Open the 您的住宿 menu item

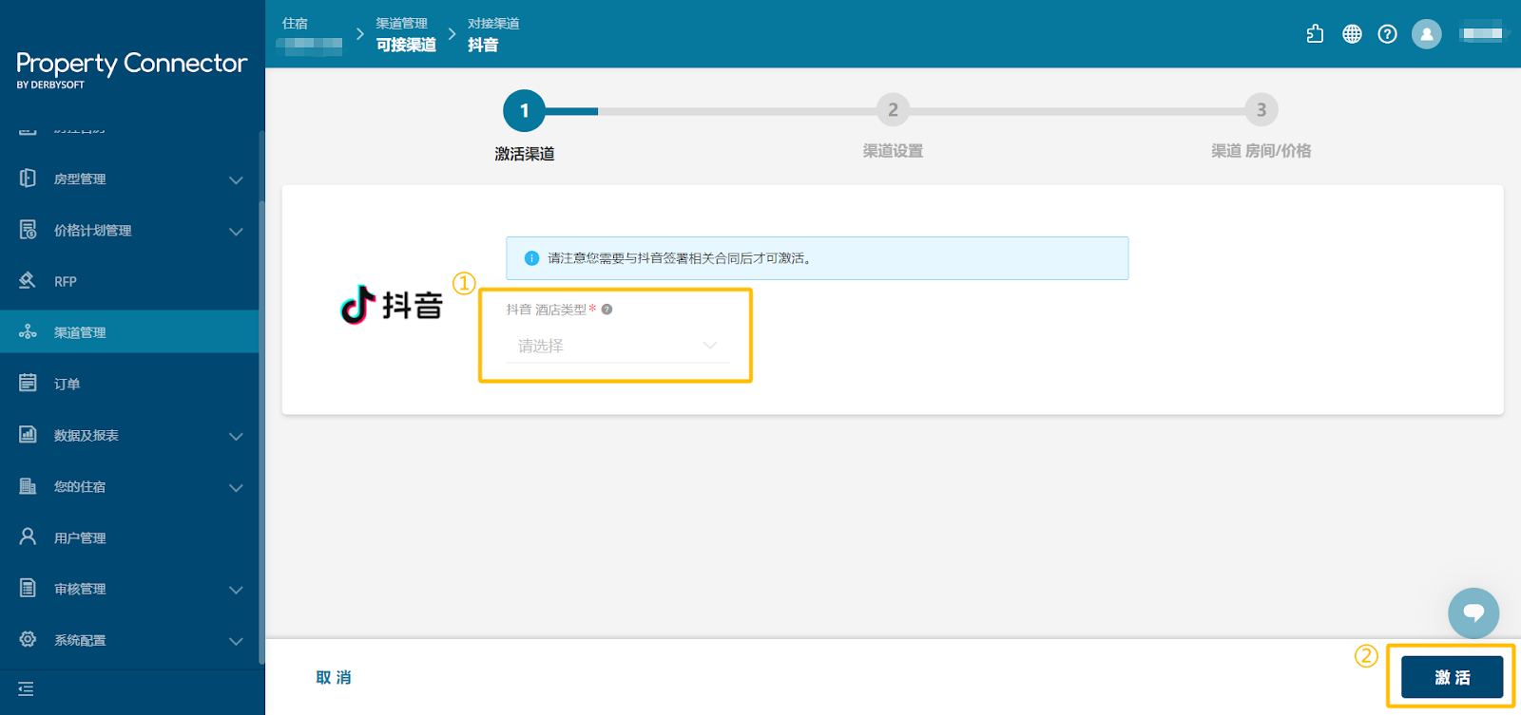coord(129,486)
